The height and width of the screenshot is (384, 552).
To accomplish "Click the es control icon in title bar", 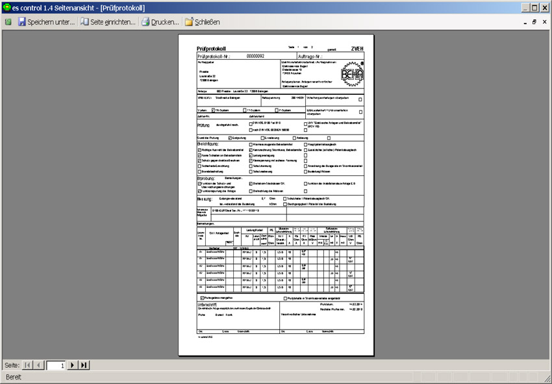I will 6,7.
